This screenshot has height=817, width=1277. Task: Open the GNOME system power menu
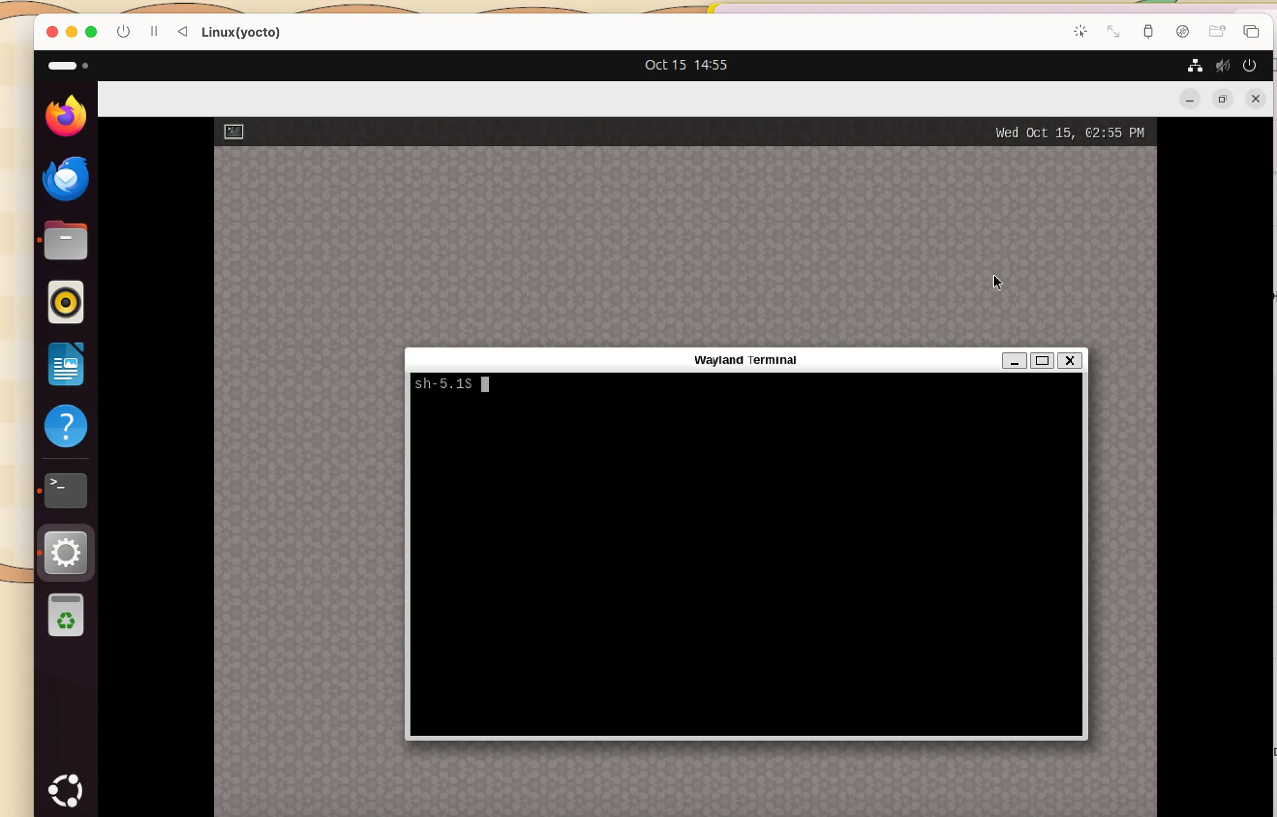(x=1249, y=65)
